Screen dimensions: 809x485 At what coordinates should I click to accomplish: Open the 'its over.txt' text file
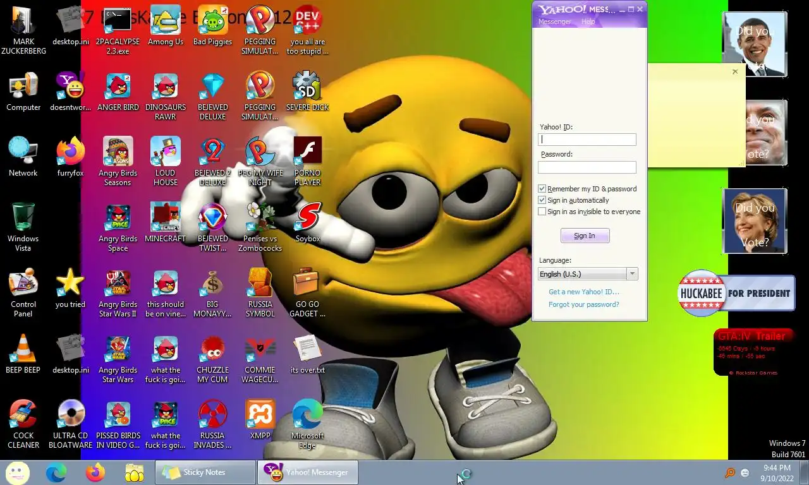coord(307,349)
